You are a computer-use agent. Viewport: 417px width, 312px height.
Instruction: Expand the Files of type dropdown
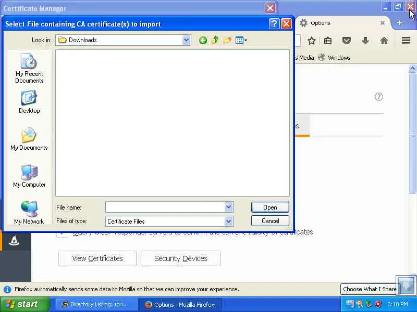pyautogui.click(x=228, y=222)
